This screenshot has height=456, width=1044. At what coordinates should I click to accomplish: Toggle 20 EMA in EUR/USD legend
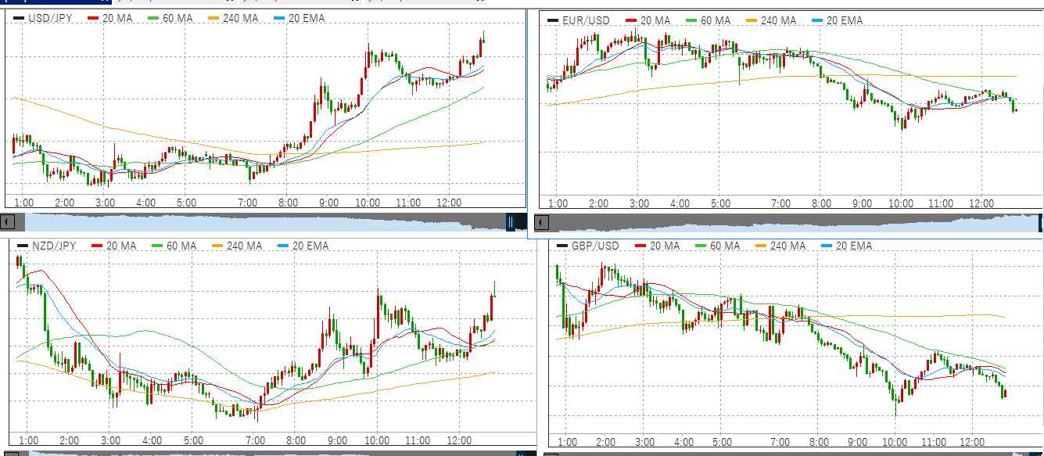point(838,20)
